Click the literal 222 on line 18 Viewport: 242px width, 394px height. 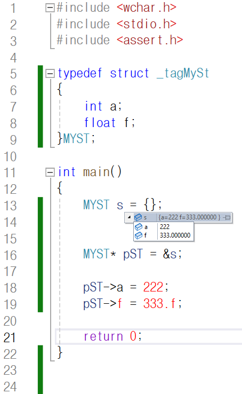[153, 287]
